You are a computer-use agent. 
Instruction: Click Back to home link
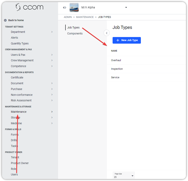(x=16, y=20)
